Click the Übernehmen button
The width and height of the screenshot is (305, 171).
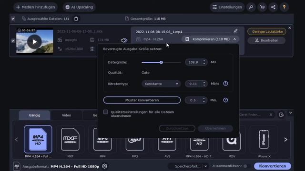pos(215,128)
